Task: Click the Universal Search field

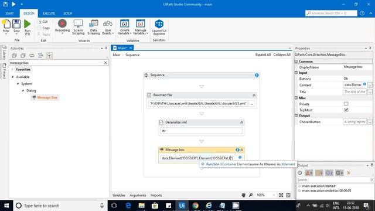Action: (331, 13)
